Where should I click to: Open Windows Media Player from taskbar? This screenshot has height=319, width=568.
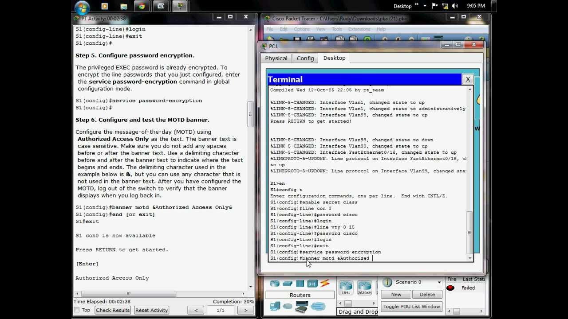tap(105, 6)
